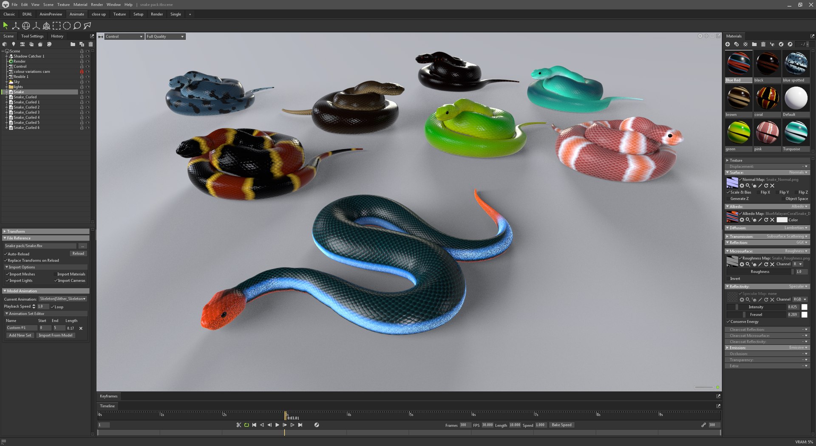Screen dimensions: 816x446
Task: Activate the rotate sphere gizmo tool
Action: (x=26, y=25)
